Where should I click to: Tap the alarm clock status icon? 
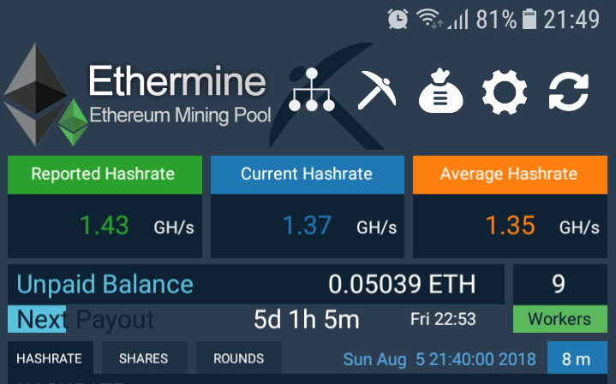point(398,19)
